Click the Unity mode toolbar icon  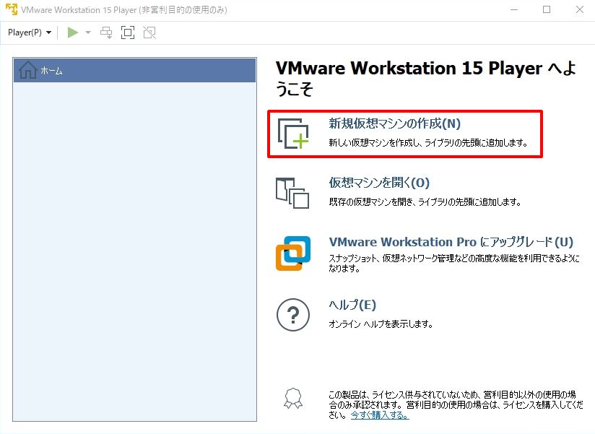point(149,32)
